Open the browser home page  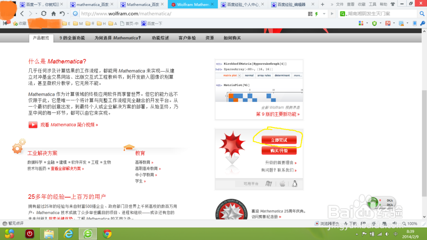pyautogui.click(x=53, y=14)
